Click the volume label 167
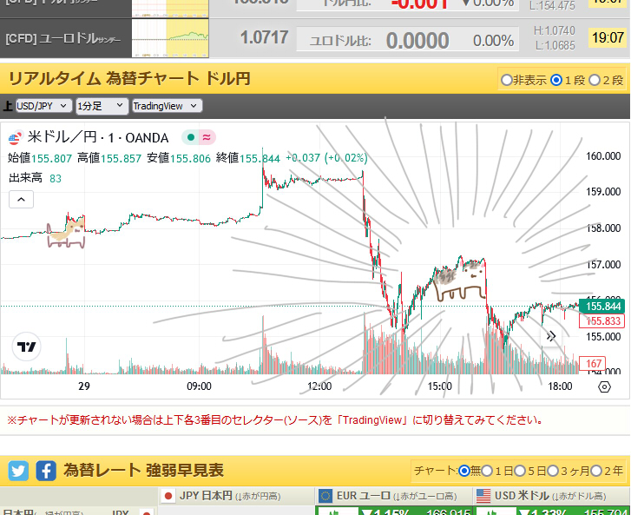631x515 pixels. click(x=592, y=364)
